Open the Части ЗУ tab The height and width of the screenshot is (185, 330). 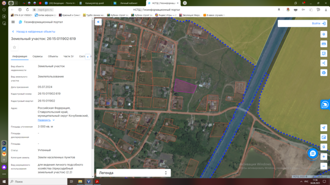pyautogui.click(x=68, y=56)
